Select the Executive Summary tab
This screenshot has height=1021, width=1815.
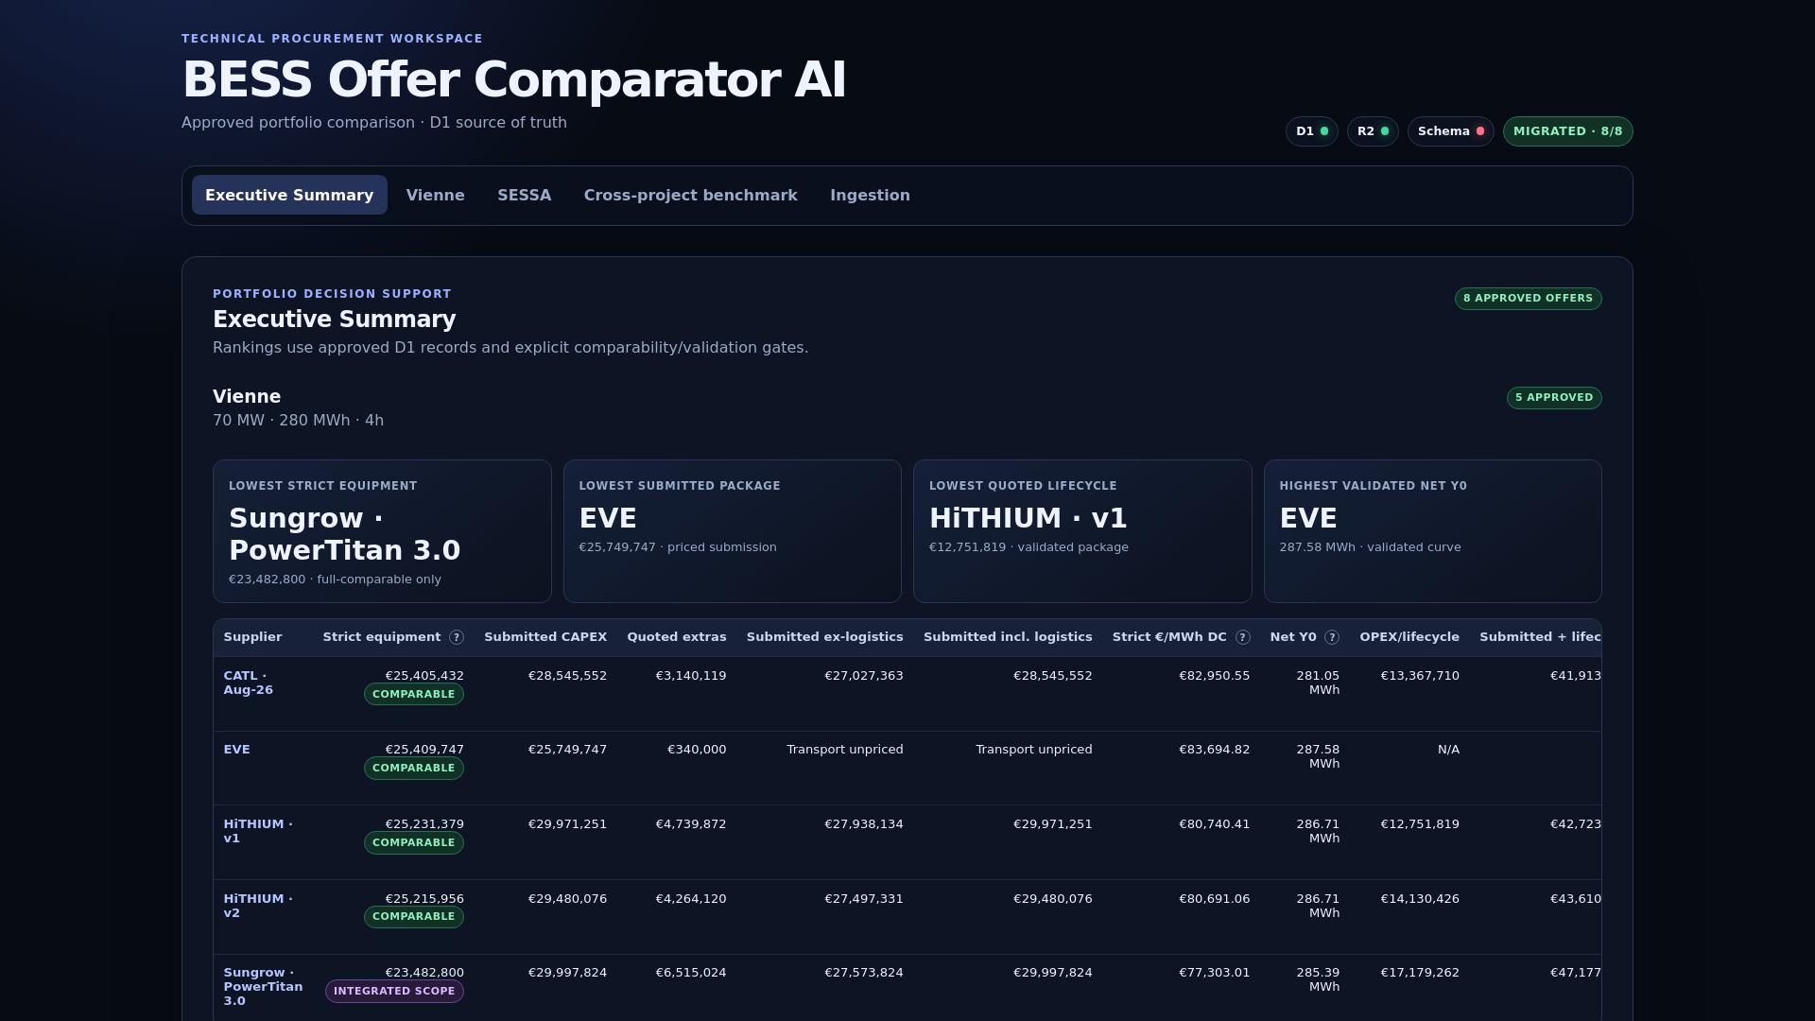click(x=289, y=195)
